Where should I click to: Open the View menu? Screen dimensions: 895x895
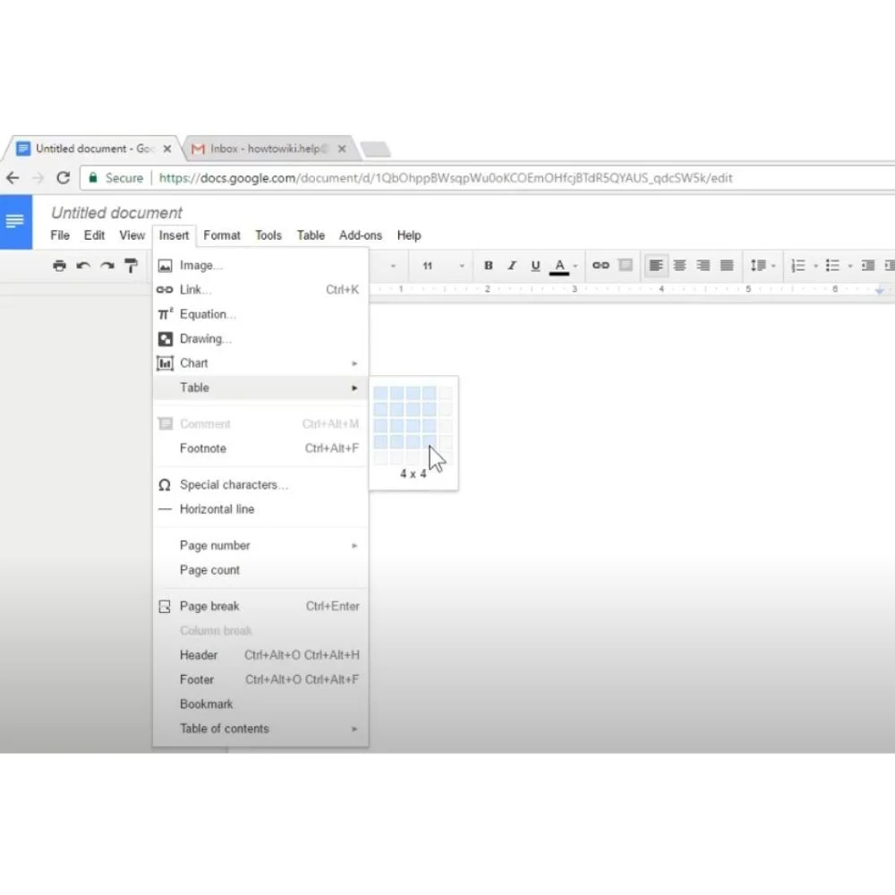(x=132, y=235)
